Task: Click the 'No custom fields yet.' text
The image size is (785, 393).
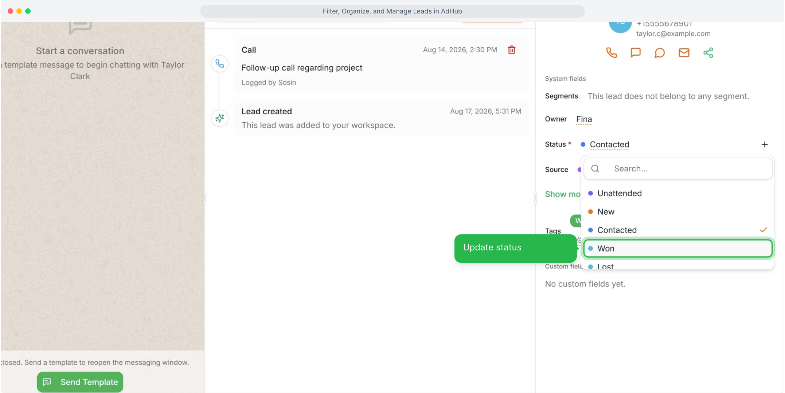Action: pos(585,284)
